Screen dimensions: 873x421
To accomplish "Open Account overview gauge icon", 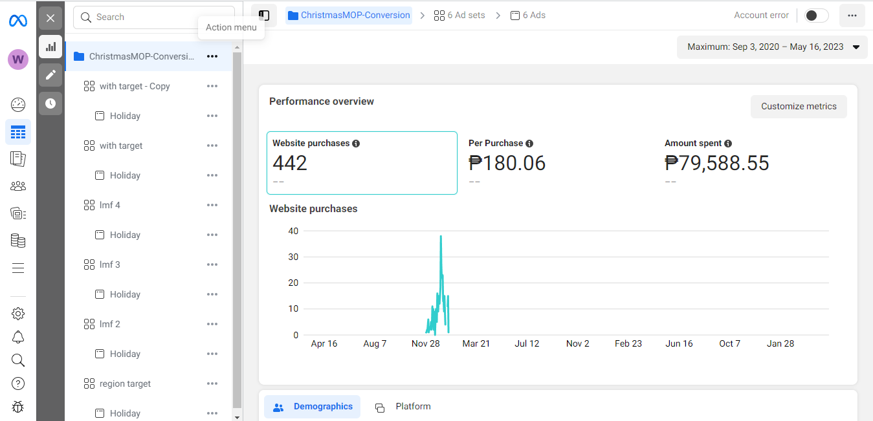I will click(x=18, y=105).
